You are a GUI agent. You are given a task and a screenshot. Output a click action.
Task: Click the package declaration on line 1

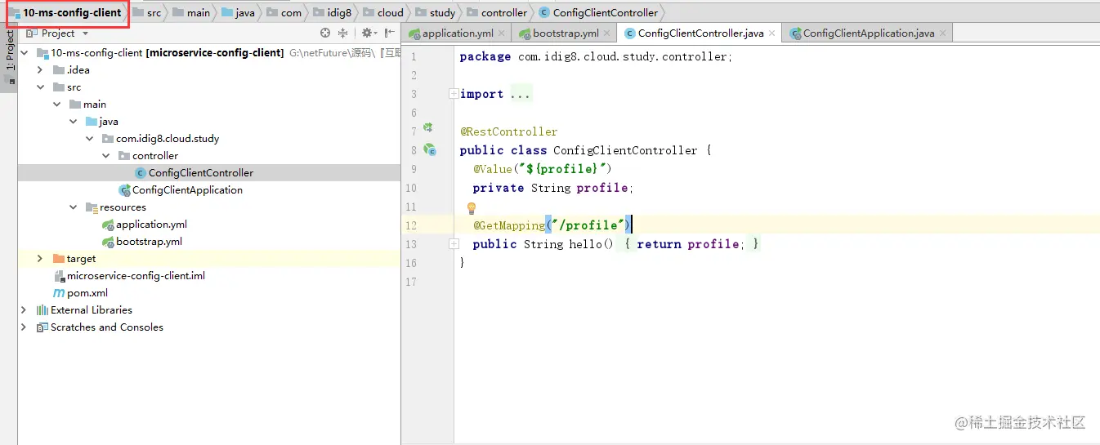tap(597, 56)
